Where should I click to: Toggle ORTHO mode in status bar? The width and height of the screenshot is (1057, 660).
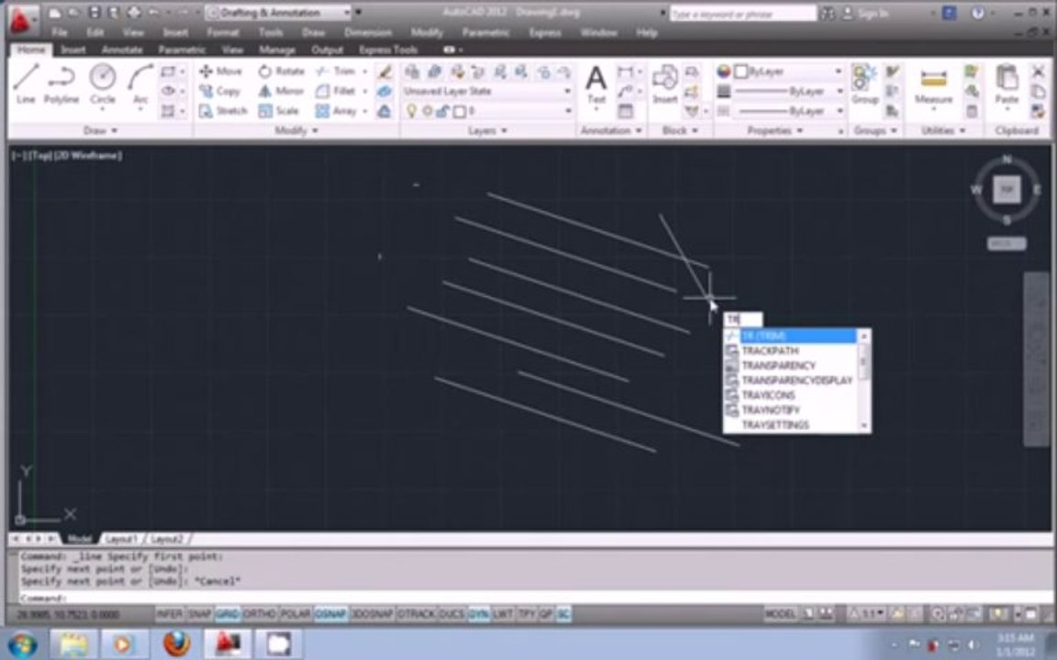[x=260, y=614]
